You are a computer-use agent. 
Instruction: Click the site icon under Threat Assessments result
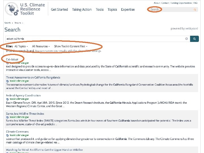click(x=7, y=81)
